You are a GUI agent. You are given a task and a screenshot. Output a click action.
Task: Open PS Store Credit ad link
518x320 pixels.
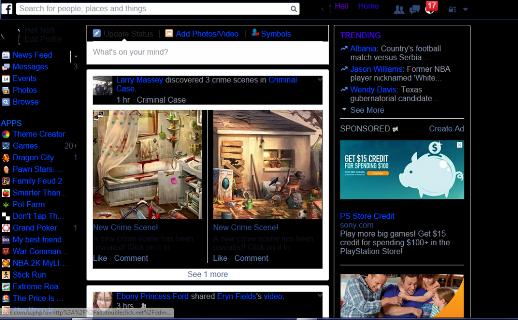point(367,216)
